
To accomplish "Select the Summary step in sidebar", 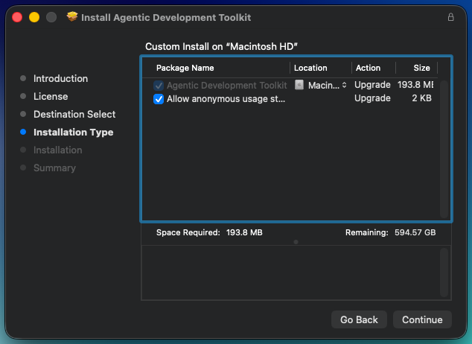I will [54, 168].
